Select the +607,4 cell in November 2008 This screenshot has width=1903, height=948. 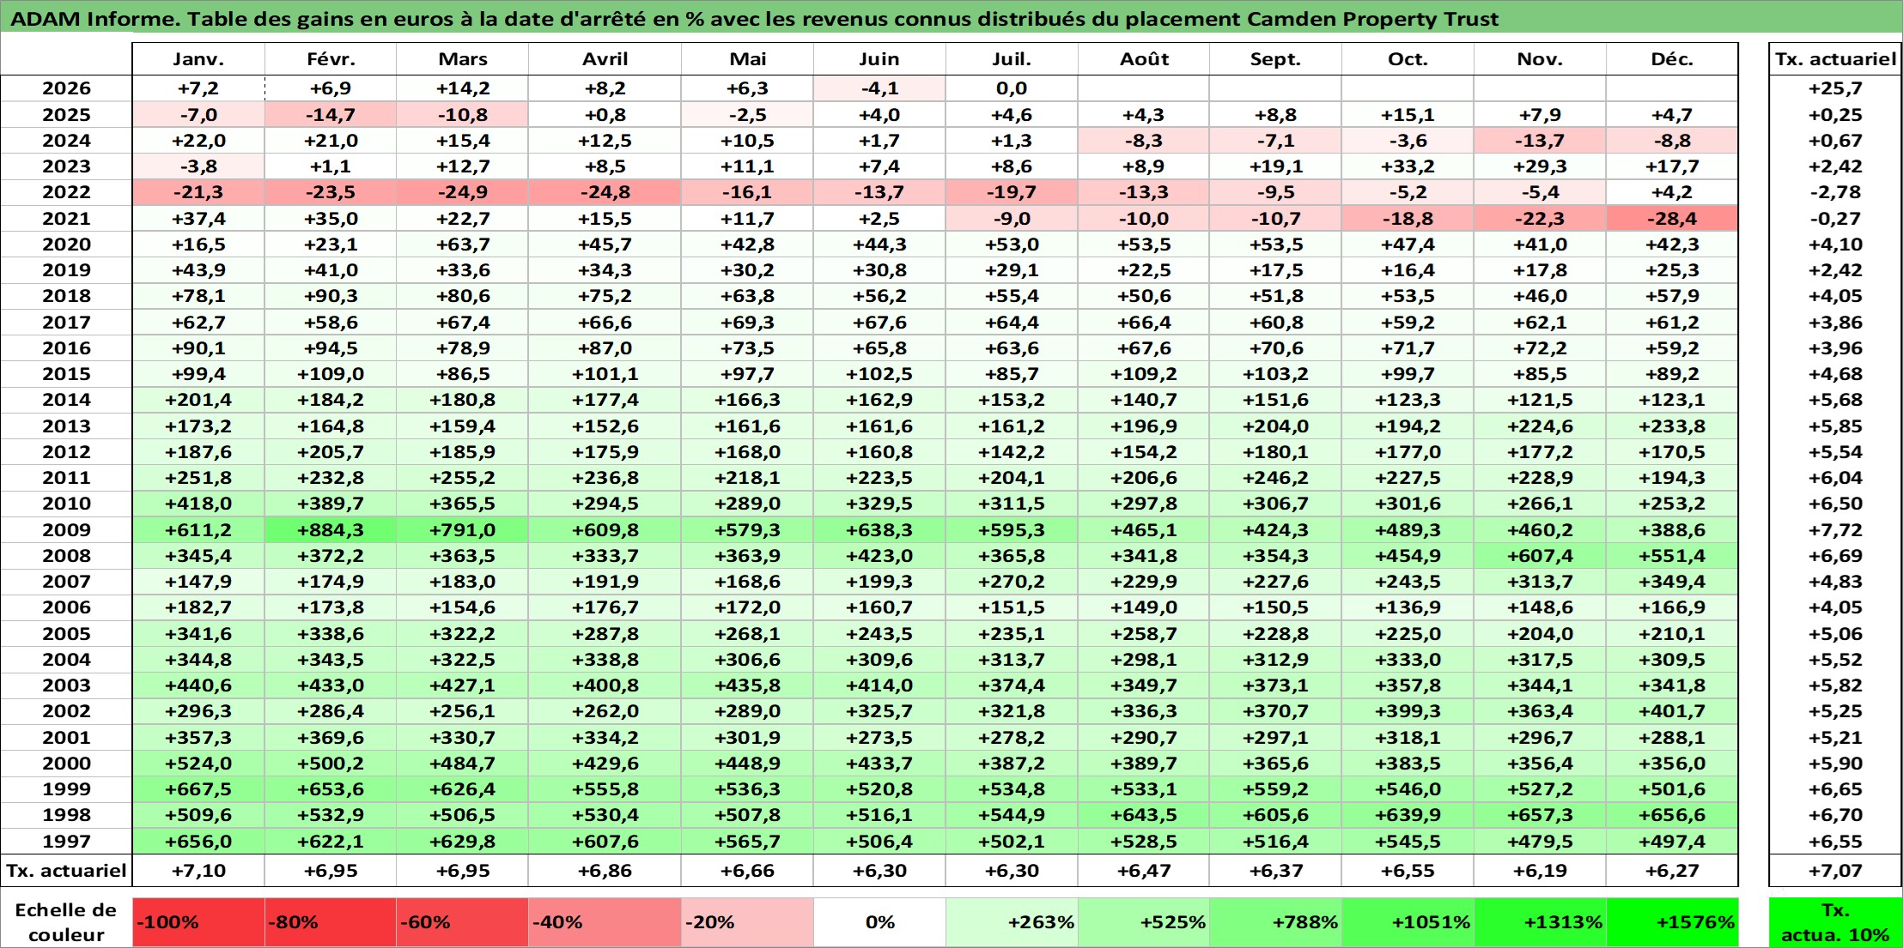(x=1540, y=556)
